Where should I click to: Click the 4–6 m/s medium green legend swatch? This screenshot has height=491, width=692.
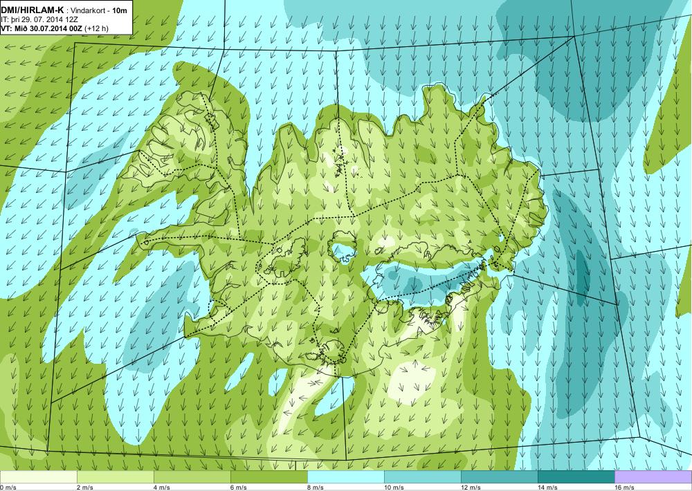192,477
